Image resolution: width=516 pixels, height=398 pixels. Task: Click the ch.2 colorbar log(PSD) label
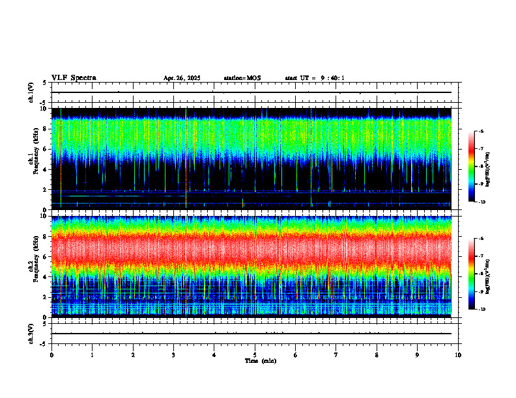tap(487, 276)
